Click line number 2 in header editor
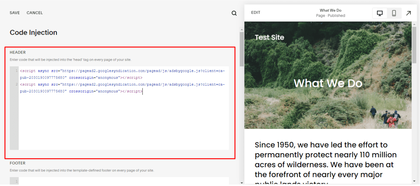Screen dimensions: 420x186 [x=16, y=84]
